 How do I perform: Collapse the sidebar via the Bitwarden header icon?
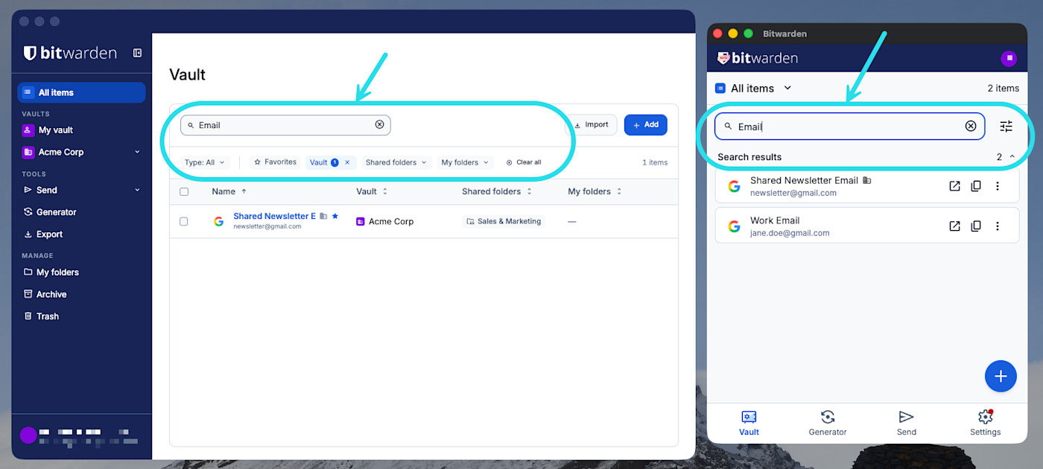coord(137,53)
